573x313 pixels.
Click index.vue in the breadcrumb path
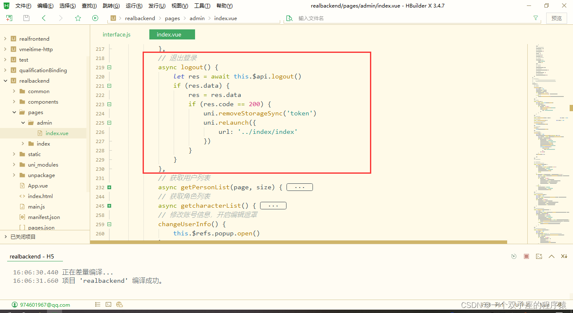click(x=225, y=18)
